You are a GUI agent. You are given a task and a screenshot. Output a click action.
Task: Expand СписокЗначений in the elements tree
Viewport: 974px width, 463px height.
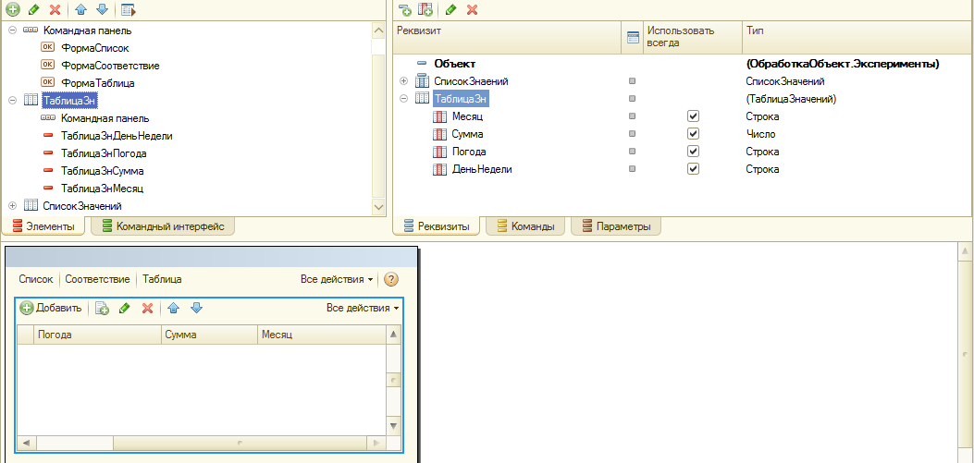(12, 205)
